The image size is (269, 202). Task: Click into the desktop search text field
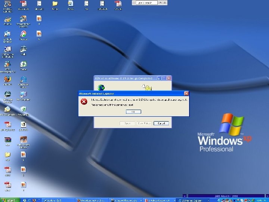tap(147, 3)
